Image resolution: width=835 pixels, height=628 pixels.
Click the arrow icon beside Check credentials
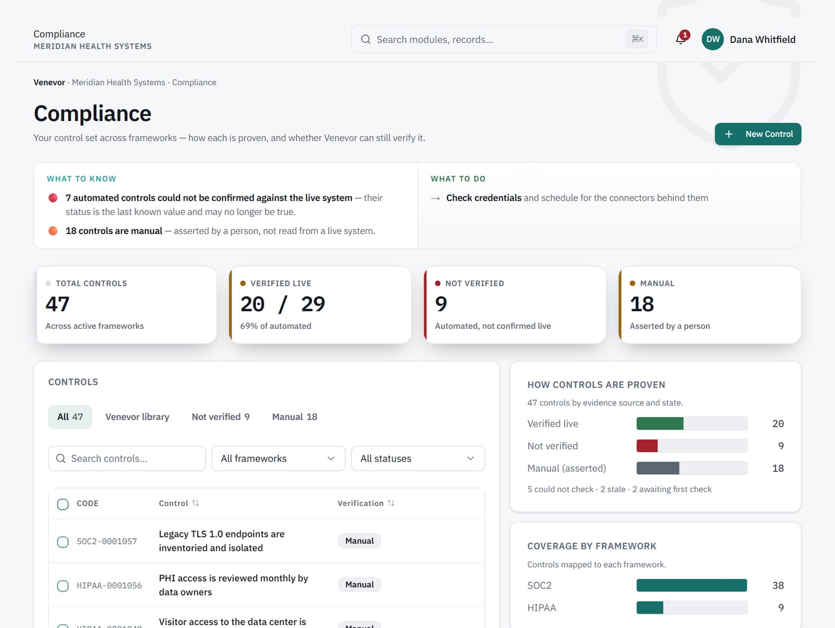[x=435, y=198]
